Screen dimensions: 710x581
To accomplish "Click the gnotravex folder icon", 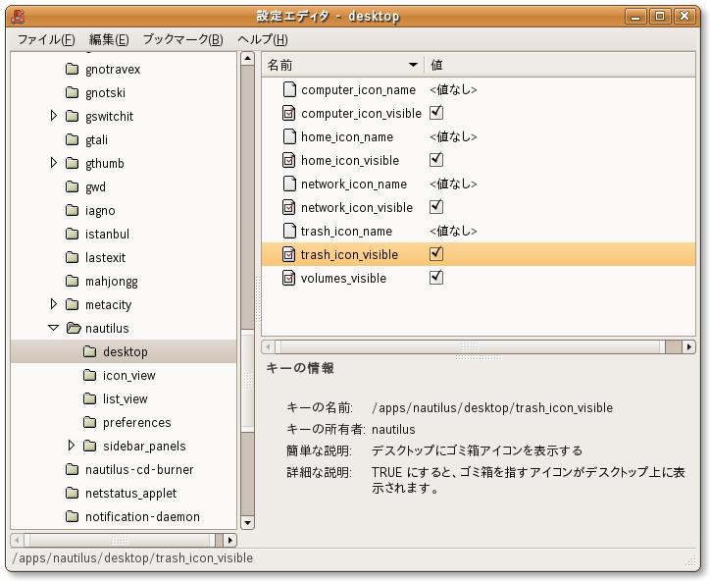I will [x=72, y=69].
